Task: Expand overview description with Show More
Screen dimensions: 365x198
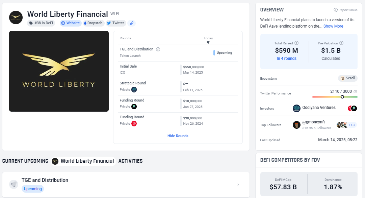Action: pos(333,26)
